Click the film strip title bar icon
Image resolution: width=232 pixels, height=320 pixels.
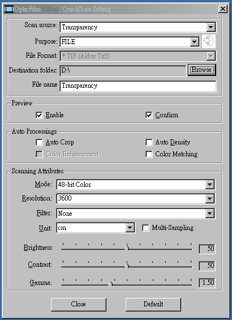(9, 9)
